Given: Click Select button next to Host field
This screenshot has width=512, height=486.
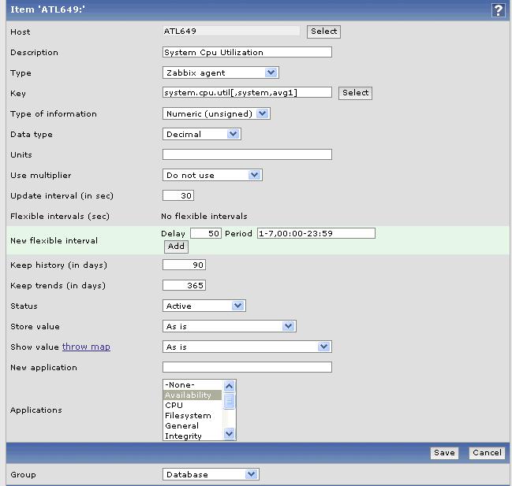Looking at the screenshot, I should 323,32.
